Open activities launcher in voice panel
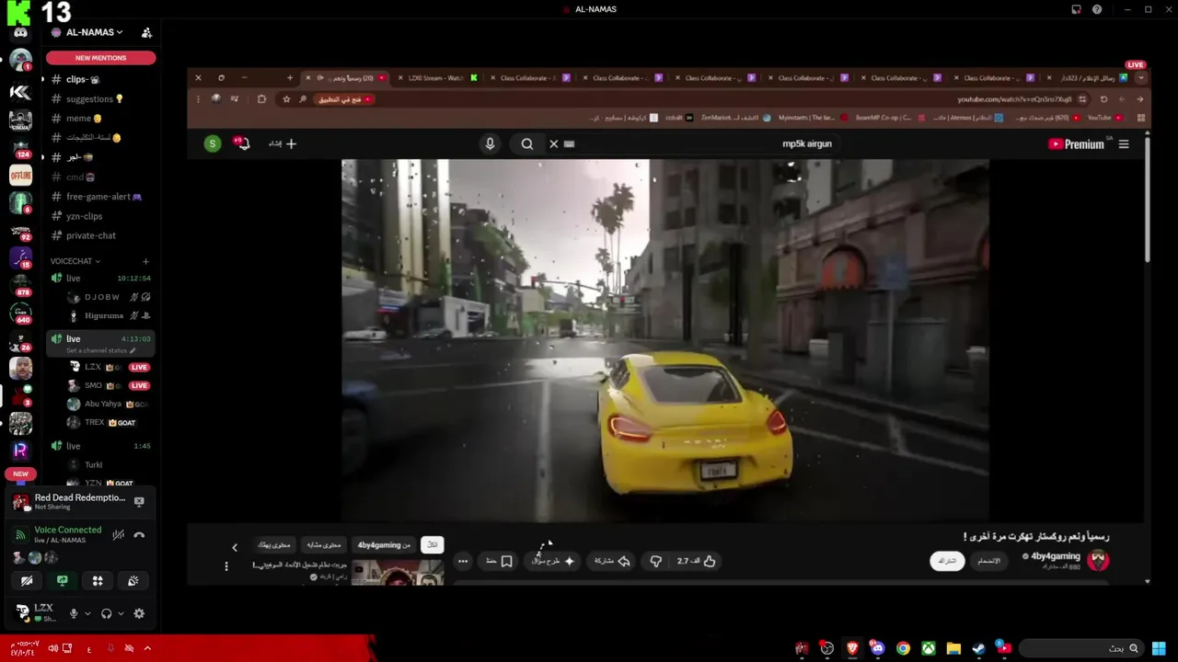Viewport: 1178px width, 662px height. pos(98,581)
